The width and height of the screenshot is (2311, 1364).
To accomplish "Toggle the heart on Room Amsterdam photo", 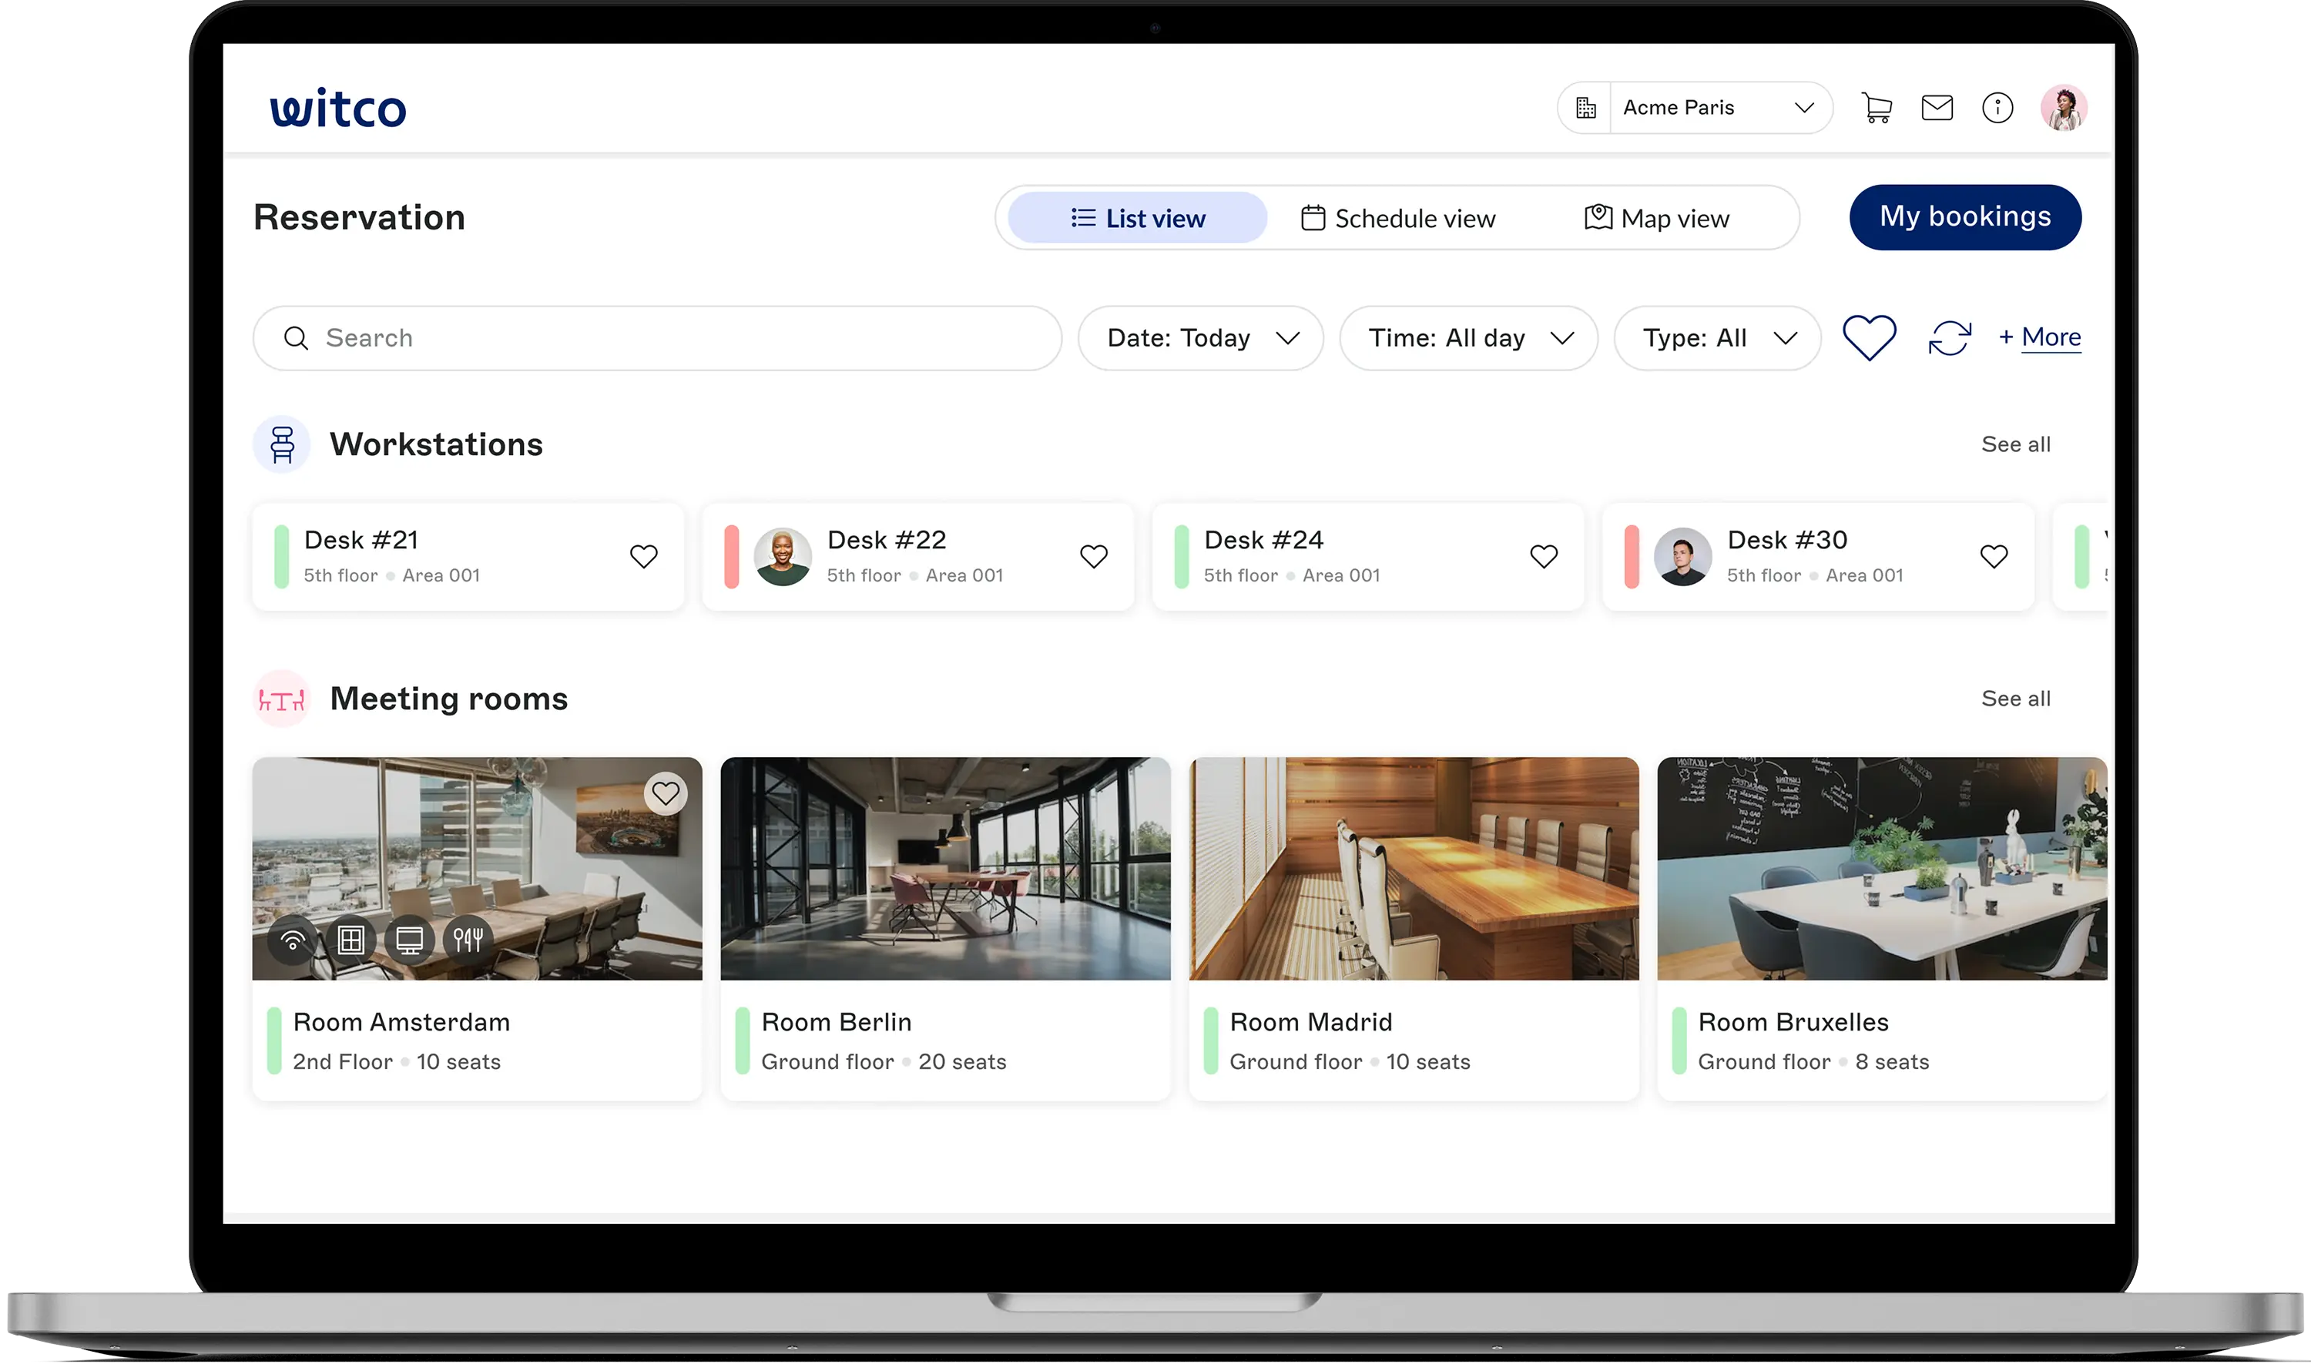I will click(x=666, y=793).
